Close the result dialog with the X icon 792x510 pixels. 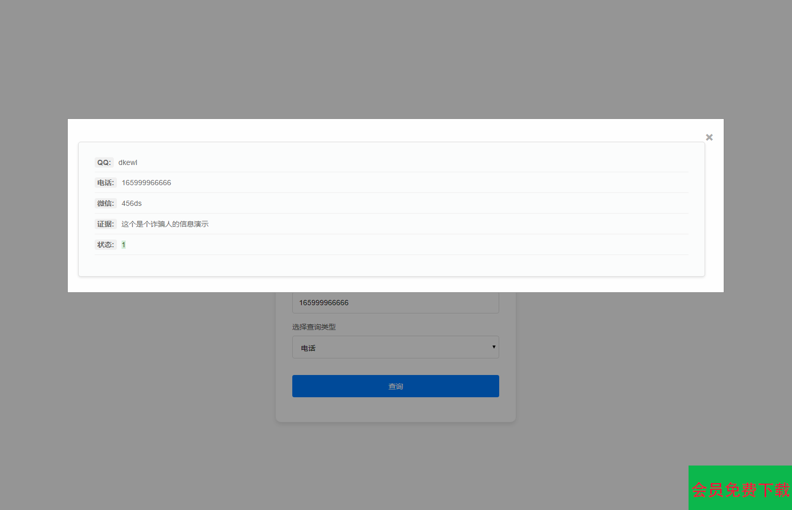tap(709, 137)
